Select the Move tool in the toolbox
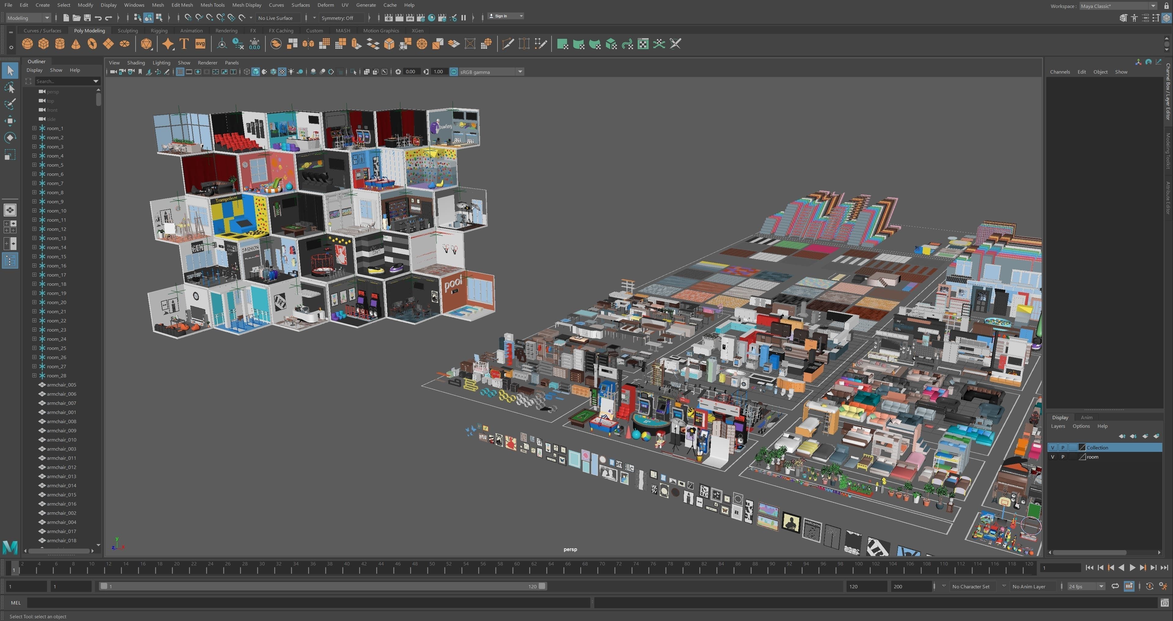This screenshot has width=1173, height=621. 9,121
